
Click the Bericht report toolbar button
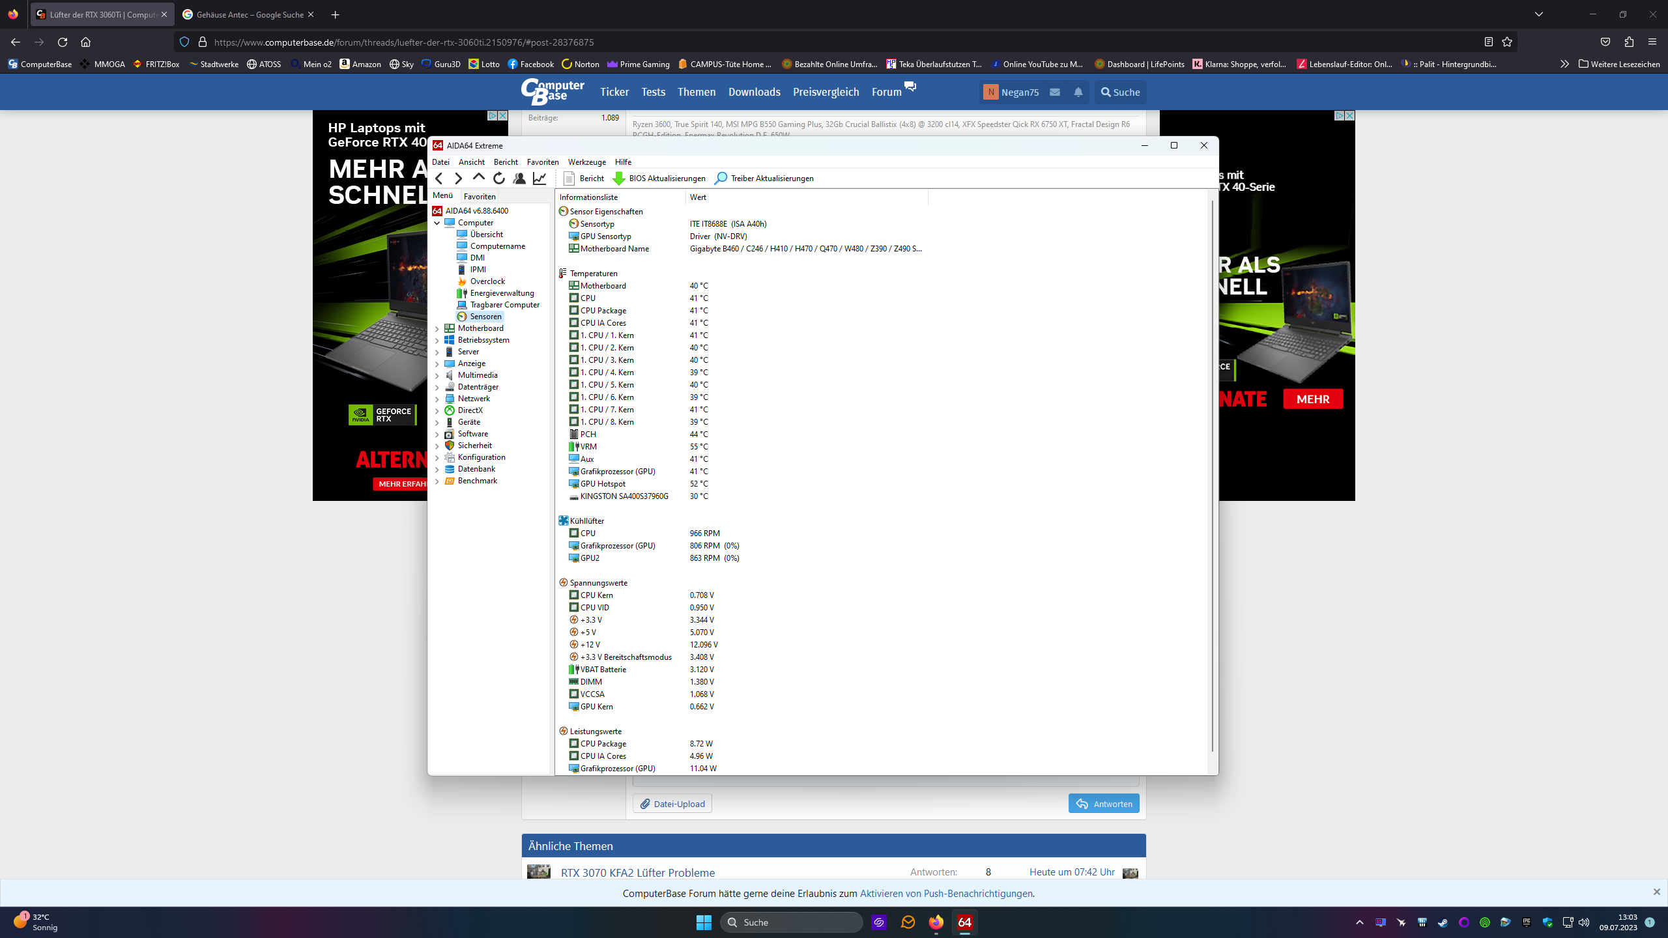pyautogui.click(x=584, y=178)
